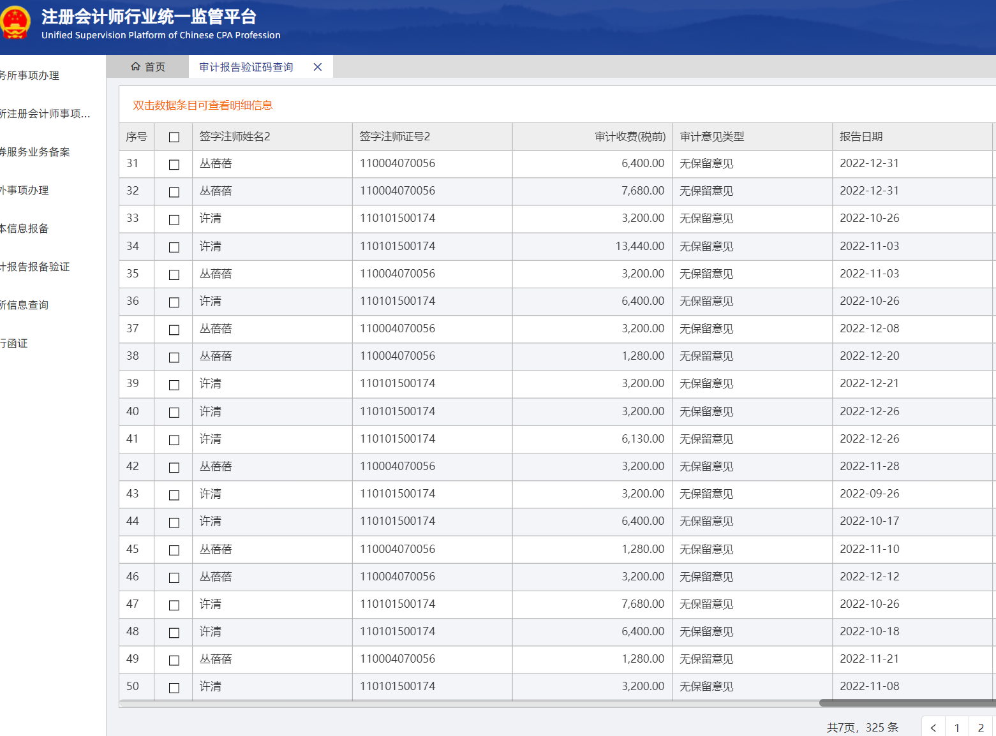
Task: Go to the 首页 home tab
Action: pos(148,67)
